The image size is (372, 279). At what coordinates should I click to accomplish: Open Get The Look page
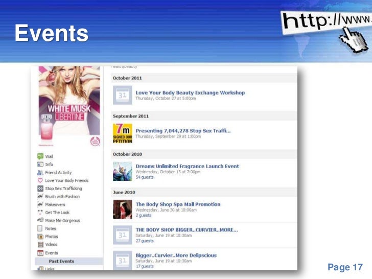[57, 213]
